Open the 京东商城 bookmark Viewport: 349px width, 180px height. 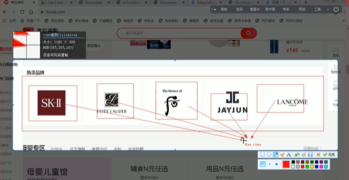coord(78,20)
